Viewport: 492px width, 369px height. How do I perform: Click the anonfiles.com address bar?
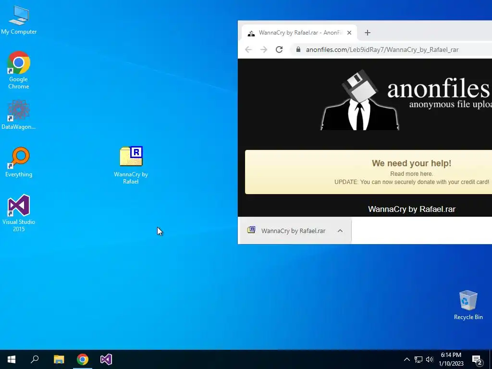pyautogui.click(x=392, y=49)
